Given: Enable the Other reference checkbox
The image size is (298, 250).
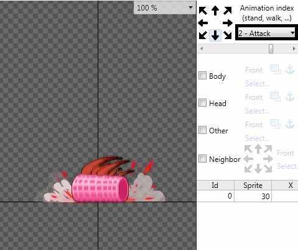Looking at the screenshot, I should point(202,130).
